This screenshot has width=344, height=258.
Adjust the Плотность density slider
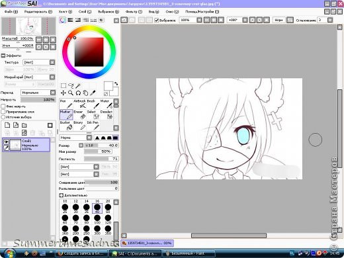tap(101, 159)
